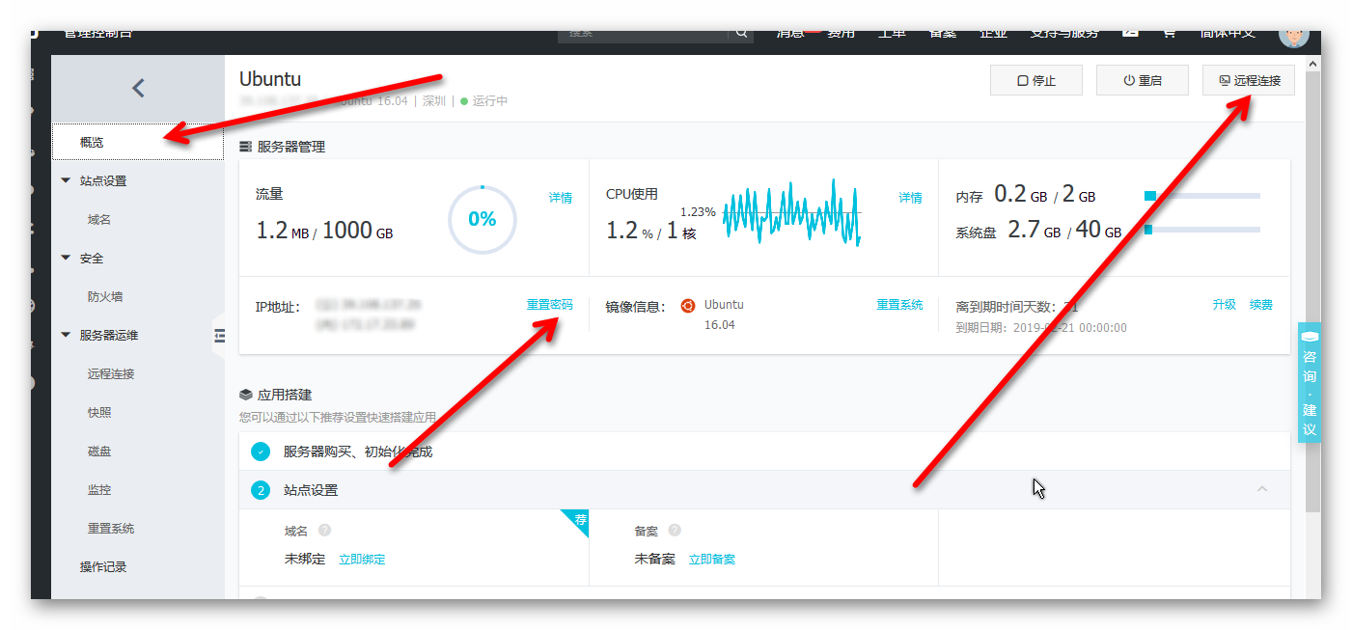This screenshot has width=1352, height=630.
Task: Open the 快照 snapshot page
Action: 99,412
